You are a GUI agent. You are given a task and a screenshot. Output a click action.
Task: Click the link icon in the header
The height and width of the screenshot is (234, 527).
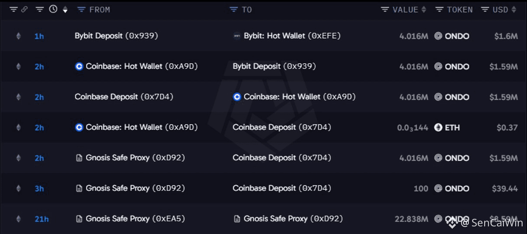coord(24,10)
